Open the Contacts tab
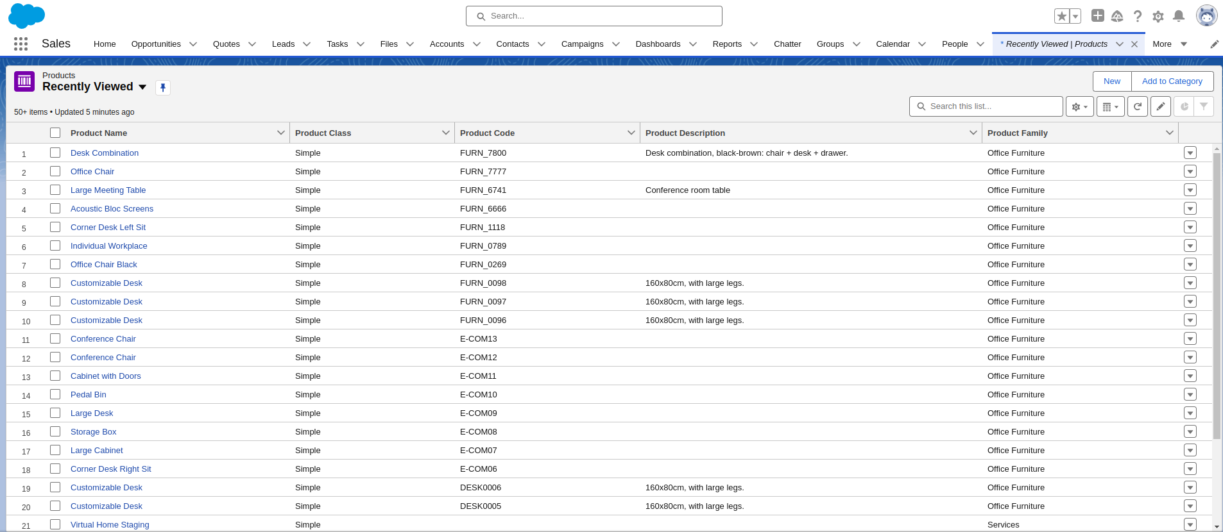 click(513, 44)
